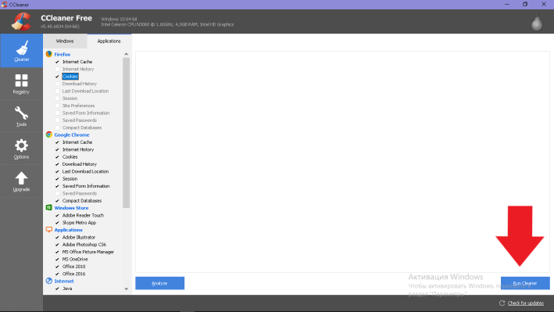
Task: Check Google Chrome Saved Passwords
Action: tap(57, 193)
